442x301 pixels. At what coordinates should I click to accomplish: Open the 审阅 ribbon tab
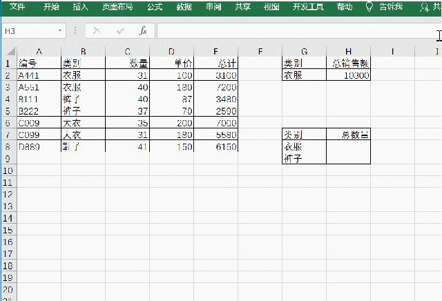213,7
